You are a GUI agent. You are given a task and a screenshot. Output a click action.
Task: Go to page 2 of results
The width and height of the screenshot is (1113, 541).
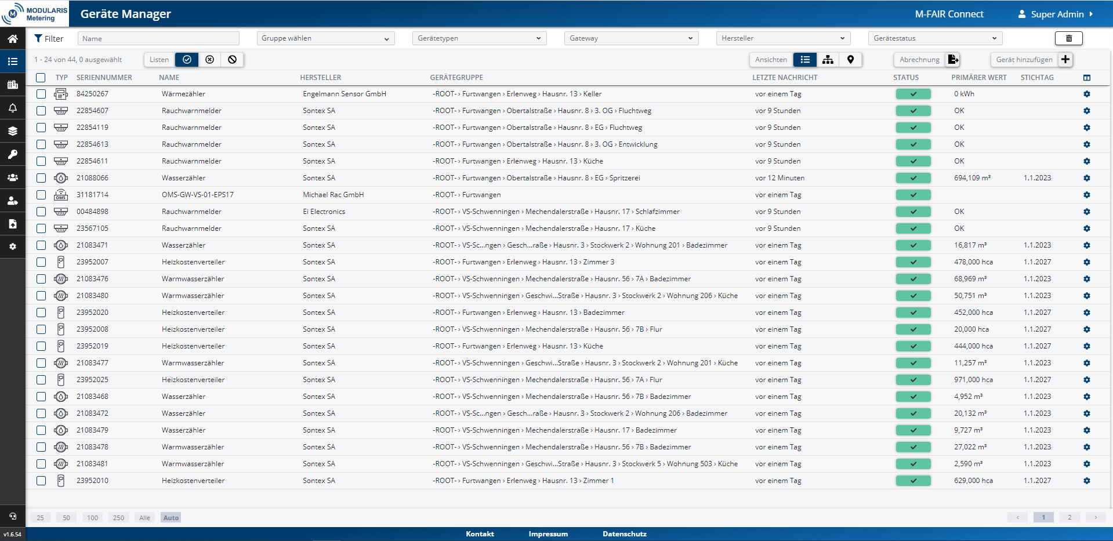click(x=1069, y=517)
